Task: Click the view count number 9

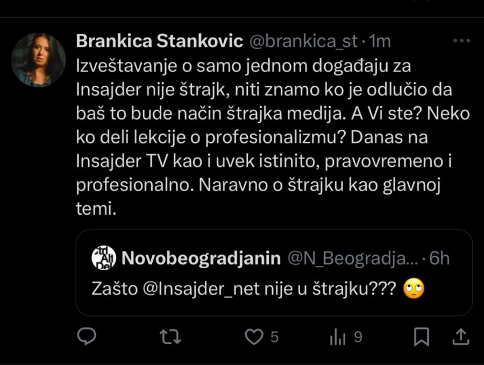Action: click(358, 338)
